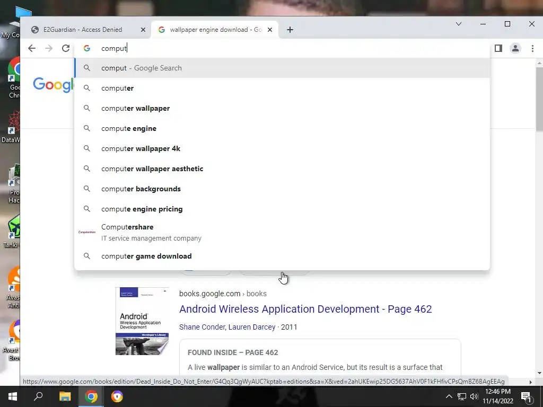Select the Avast Antivirus desktop shortcut
The image size is (543, 407).
tap(14, 287)
